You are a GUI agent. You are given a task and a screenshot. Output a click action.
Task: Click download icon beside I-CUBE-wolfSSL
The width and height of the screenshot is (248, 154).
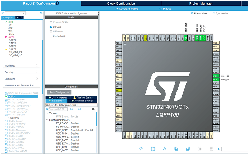(x=6, y=145)
